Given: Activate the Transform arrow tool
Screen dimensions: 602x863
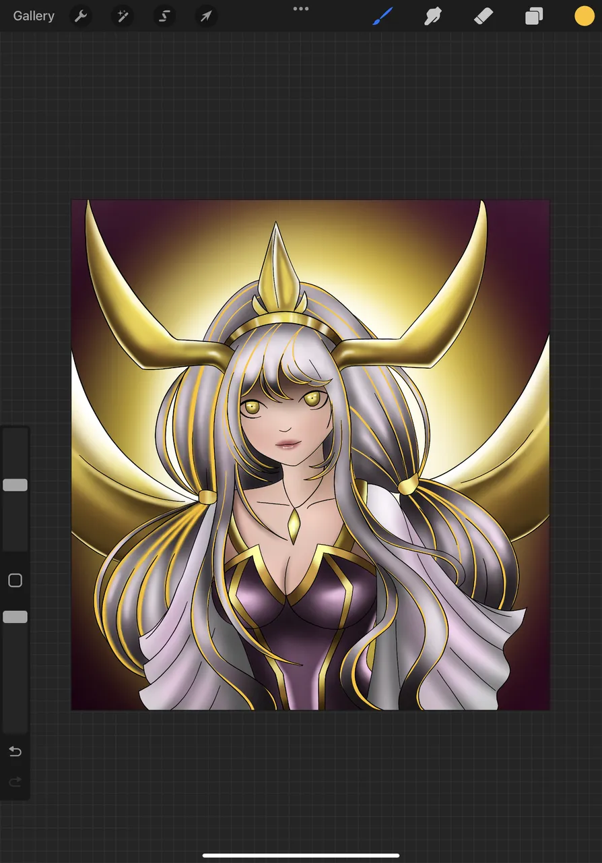Looking at the screenshot, I should 206,16.
